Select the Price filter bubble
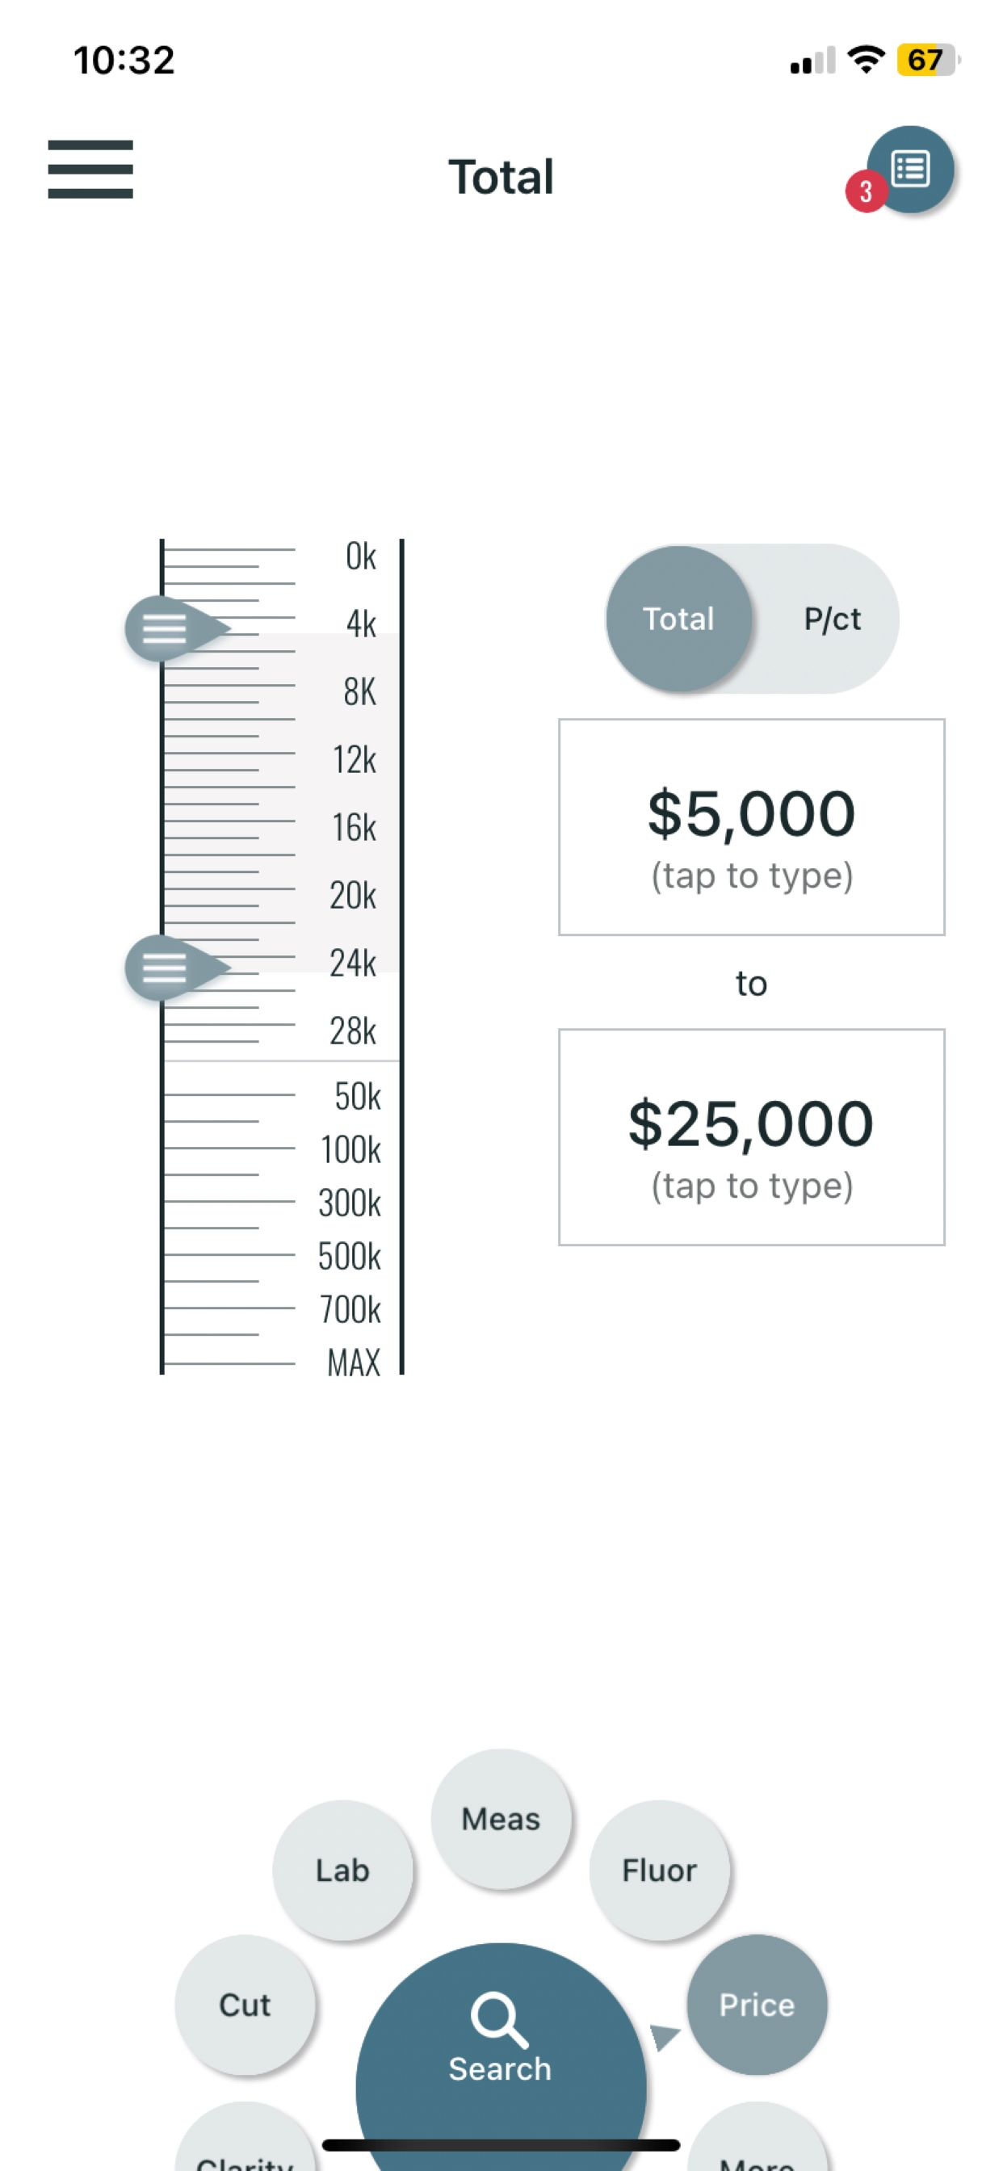The width and height of the screenshot is (1003, 2171). click(756, 2004)
